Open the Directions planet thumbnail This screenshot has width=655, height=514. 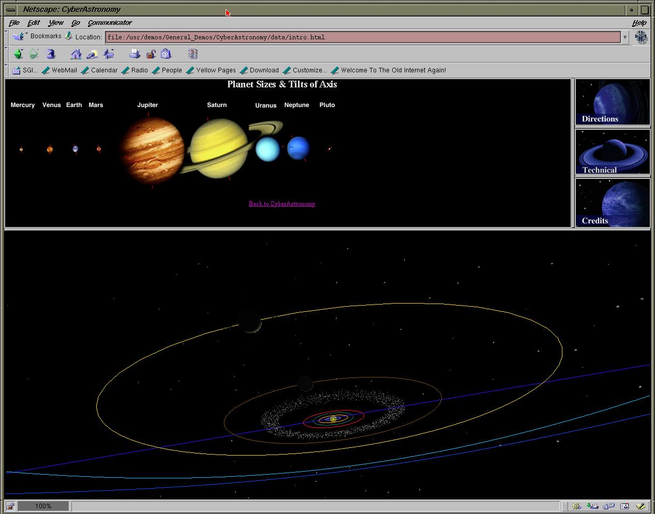[613, 102]
